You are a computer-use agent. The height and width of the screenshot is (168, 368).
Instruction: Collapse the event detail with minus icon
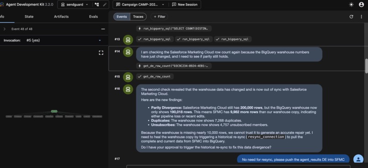pos(103,29)
